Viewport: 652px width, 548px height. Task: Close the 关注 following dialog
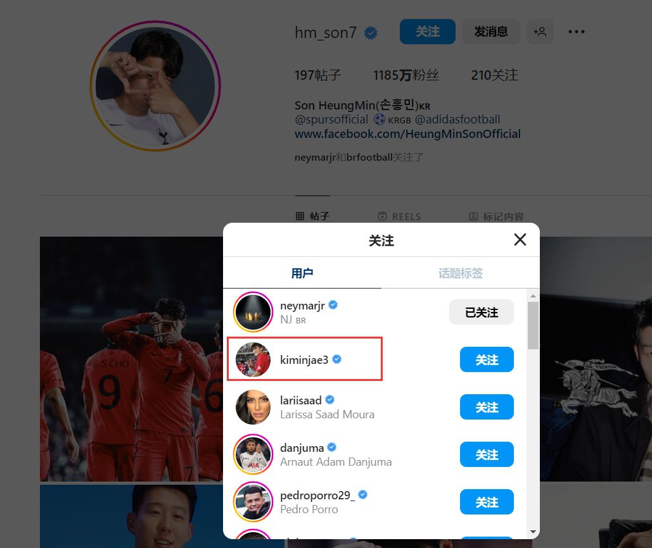(520, 240)
